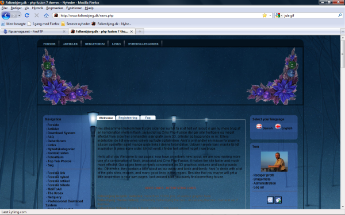Click the Tom profile photo thumbnail

pos(274,162)
